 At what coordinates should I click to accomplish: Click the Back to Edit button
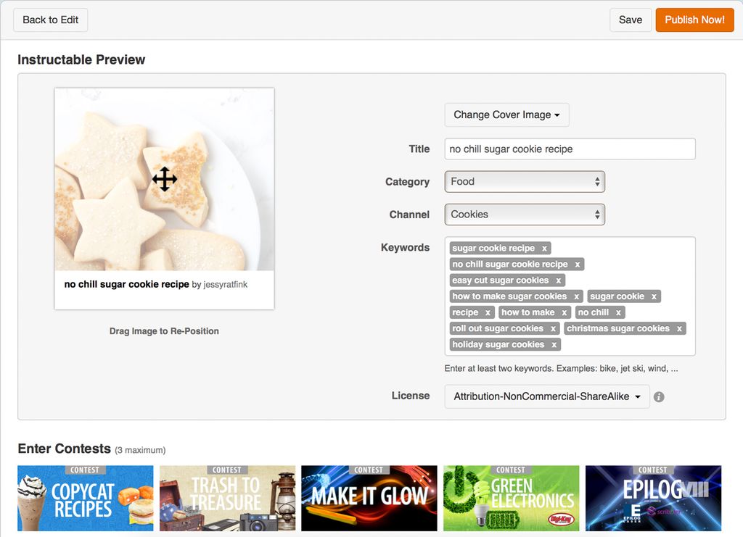50,20
